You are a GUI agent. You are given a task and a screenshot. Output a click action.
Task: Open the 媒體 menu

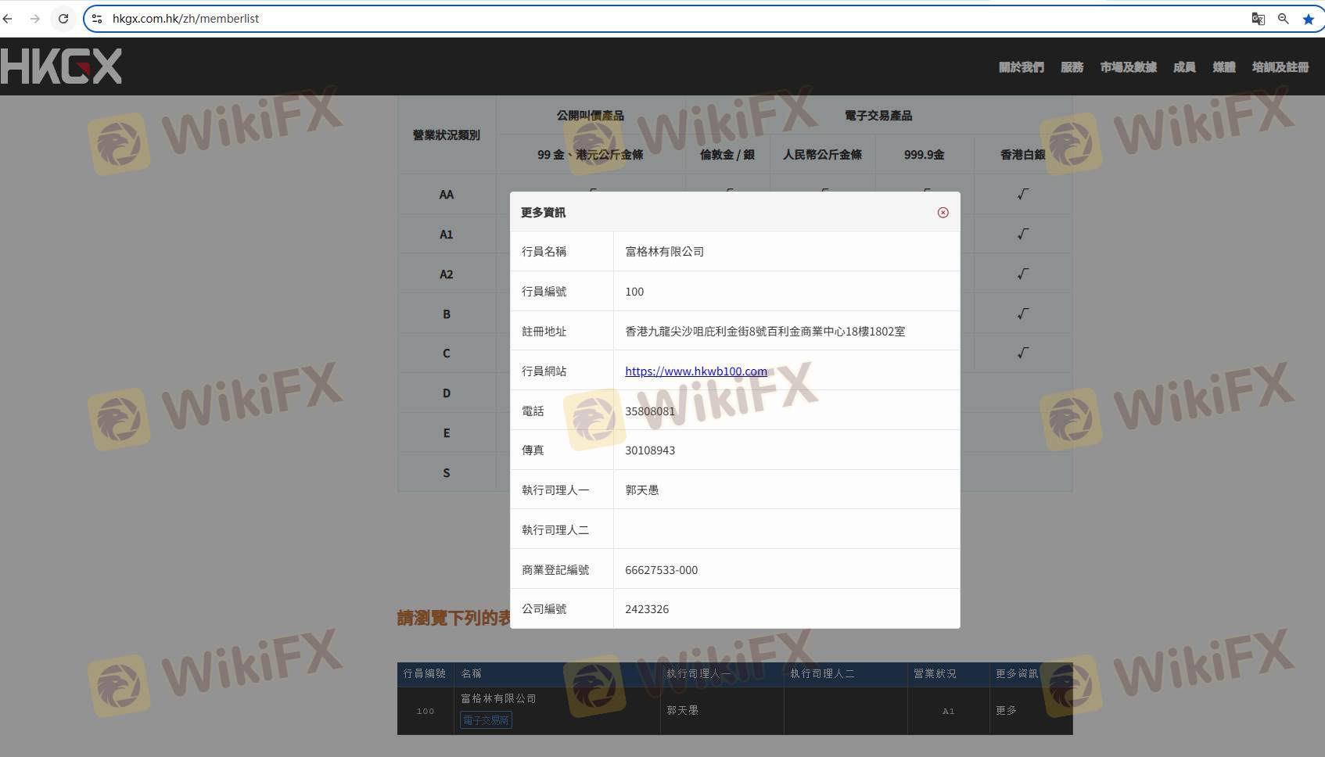[x=1224, y=67]
